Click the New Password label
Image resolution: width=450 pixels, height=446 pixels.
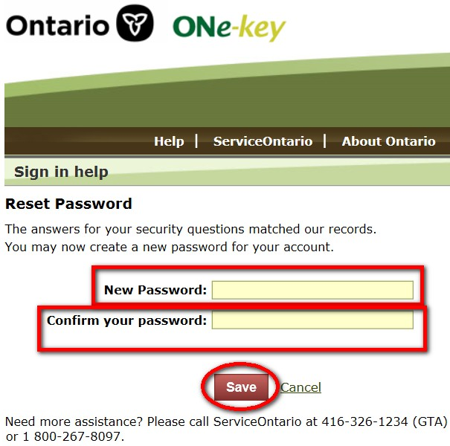(x=155, y=290)
